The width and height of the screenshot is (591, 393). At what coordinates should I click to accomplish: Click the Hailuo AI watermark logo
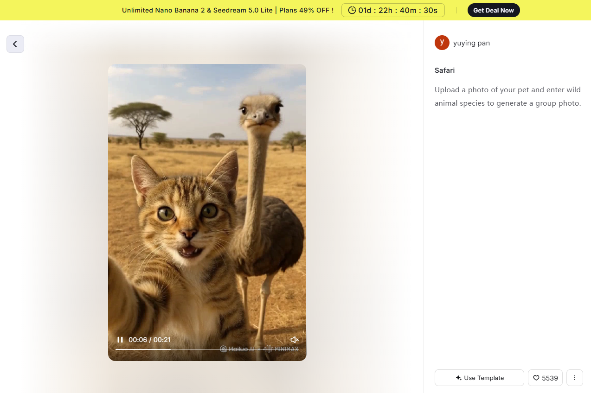(237, 349)
